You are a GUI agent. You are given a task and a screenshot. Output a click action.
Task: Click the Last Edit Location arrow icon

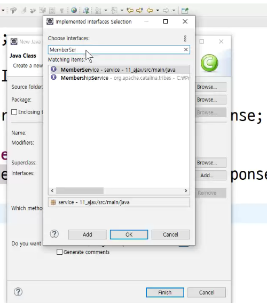[x=130, y=10]
